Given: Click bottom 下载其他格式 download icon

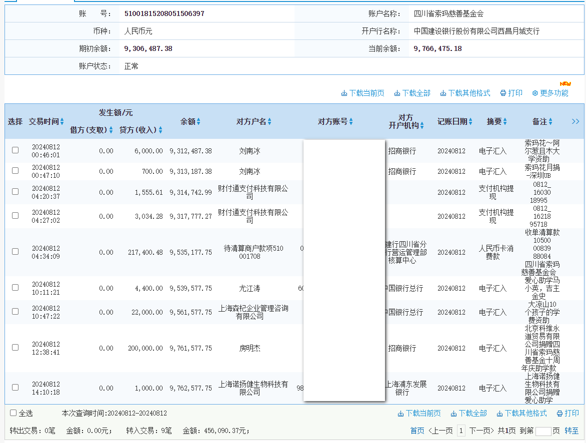Looking at the screenshot, I should coord(499,414).
